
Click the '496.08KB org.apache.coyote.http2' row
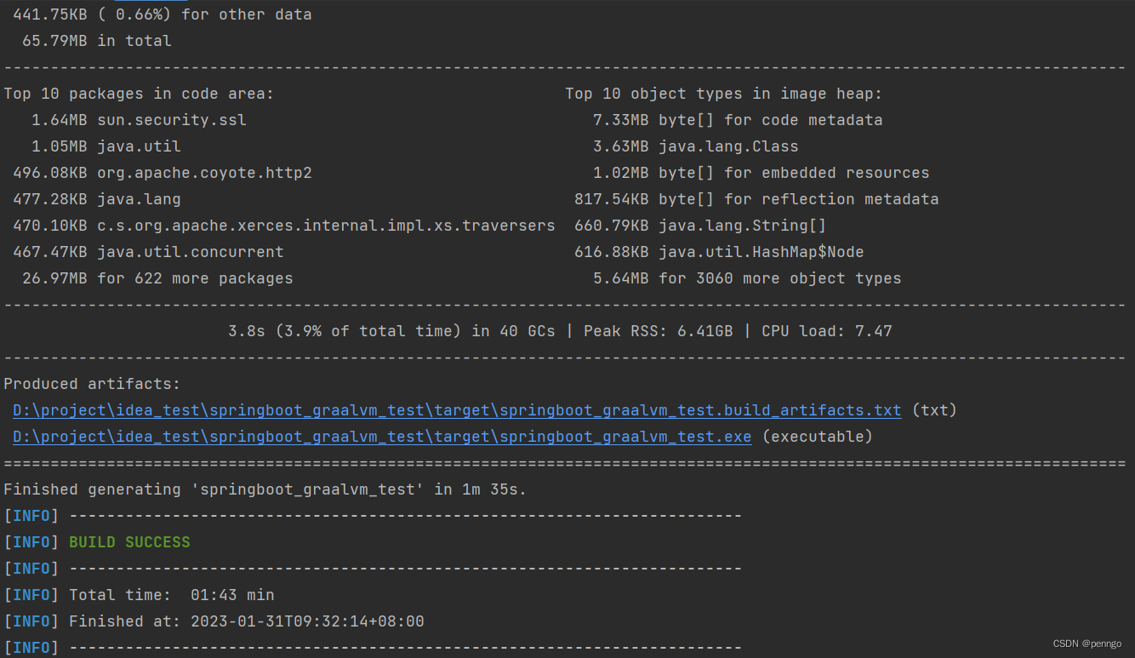pyautogui.click(x=163, y=173)
